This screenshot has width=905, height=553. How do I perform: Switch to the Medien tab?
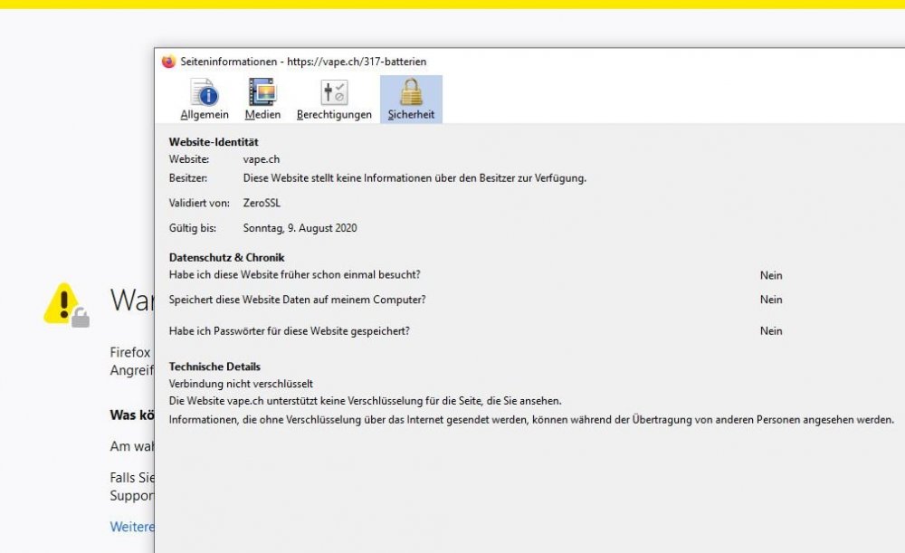click(262, 100)
